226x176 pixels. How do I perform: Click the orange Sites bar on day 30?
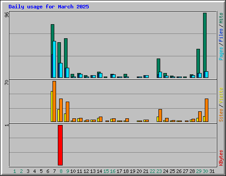point(207,110)
